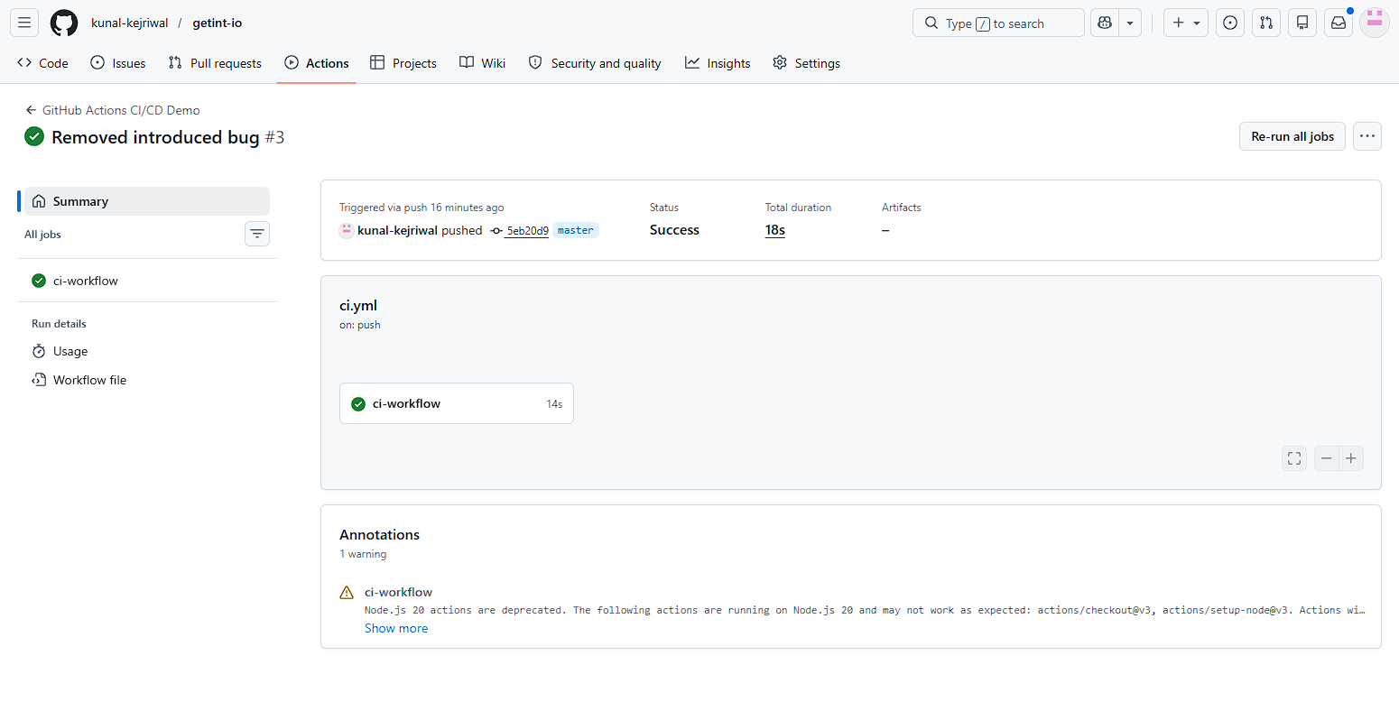Open the GitHub Copilot chat icon
The image size is (1399, 702).
(x=1104, y=22)
